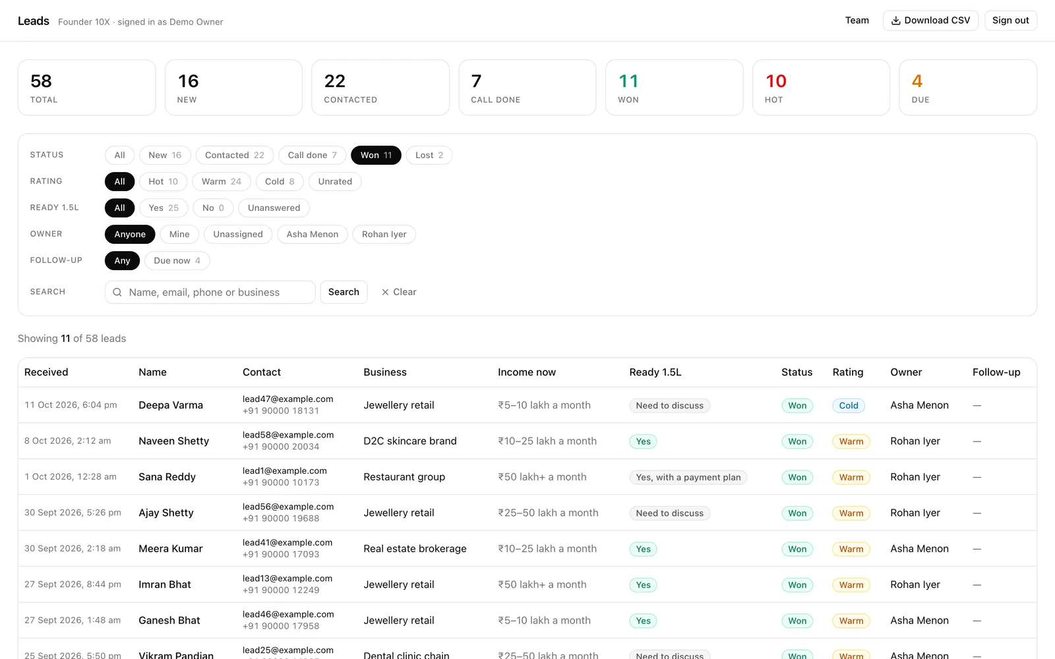
Task: Filter owner by Mine
Action: pos(179,234)
